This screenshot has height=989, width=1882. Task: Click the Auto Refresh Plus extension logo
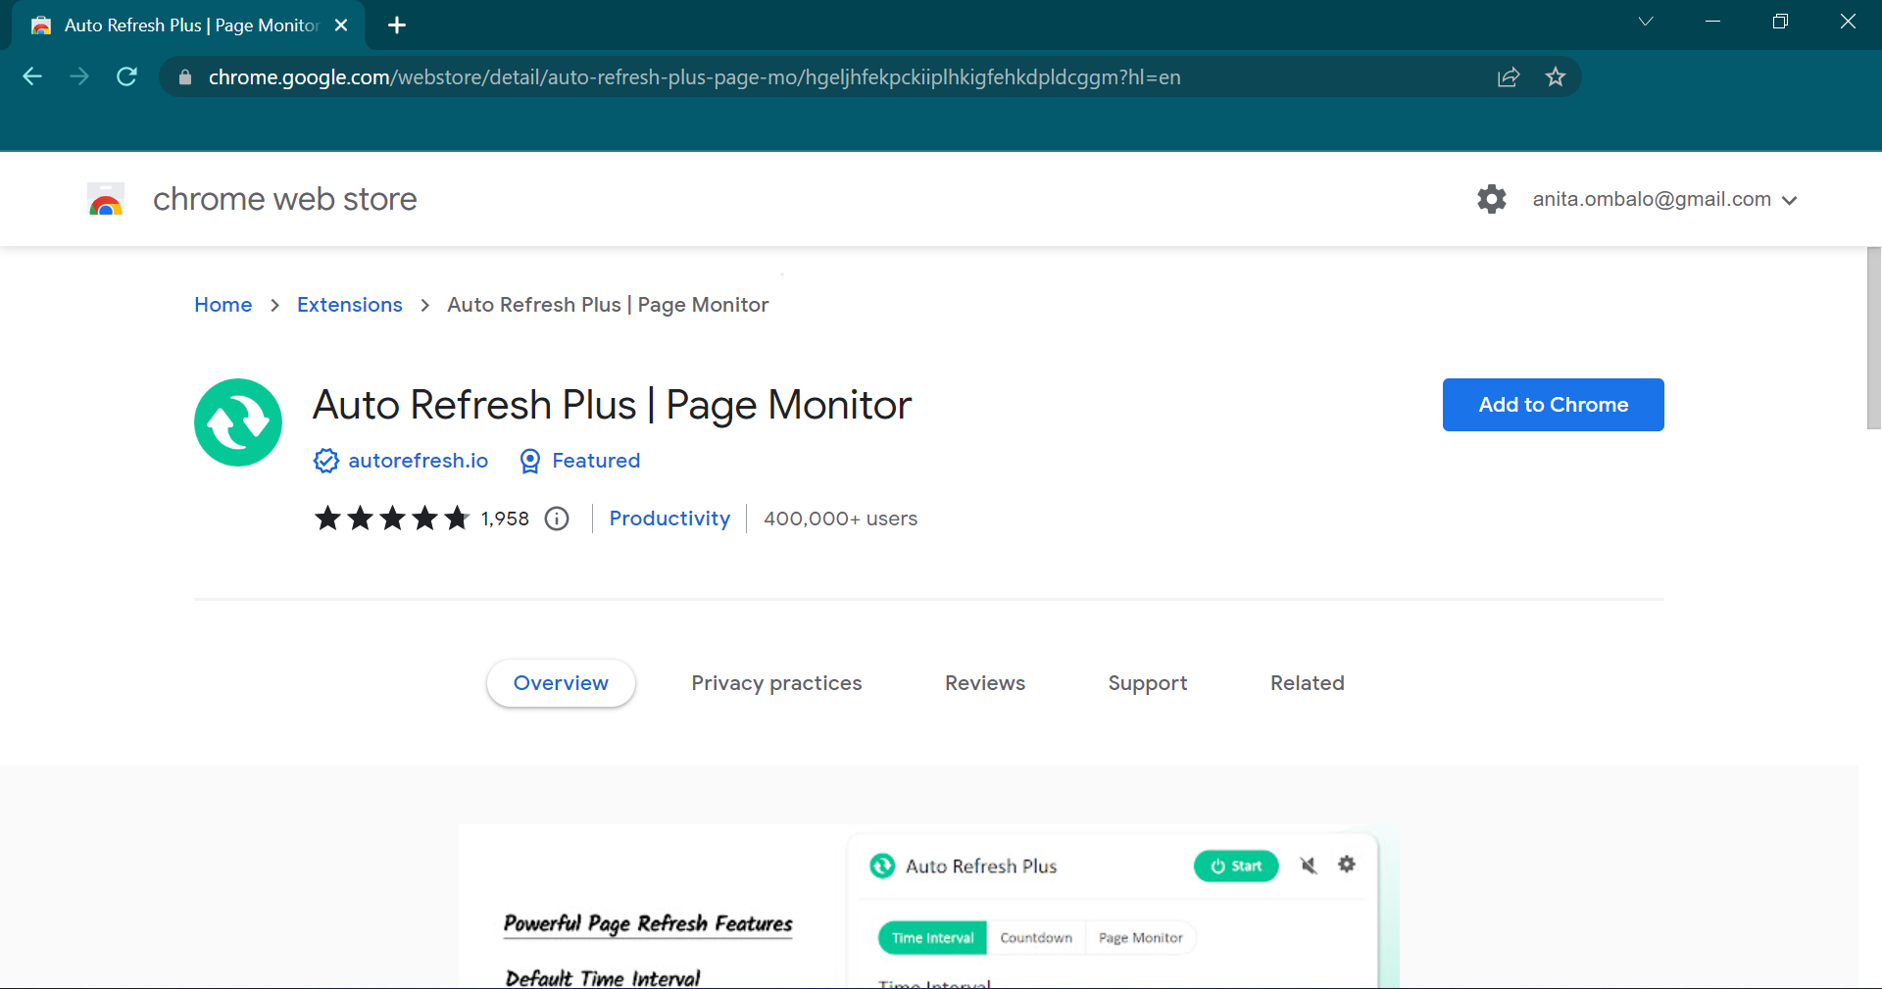pyautogui.click(x=238, y=422)
